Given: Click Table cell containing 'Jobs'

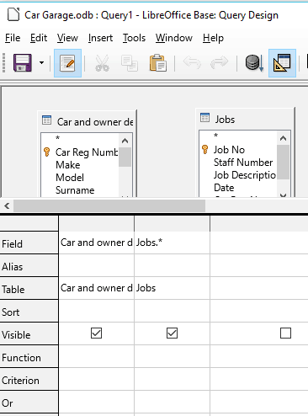Looking at the screenshot, I should coord(172,288).
